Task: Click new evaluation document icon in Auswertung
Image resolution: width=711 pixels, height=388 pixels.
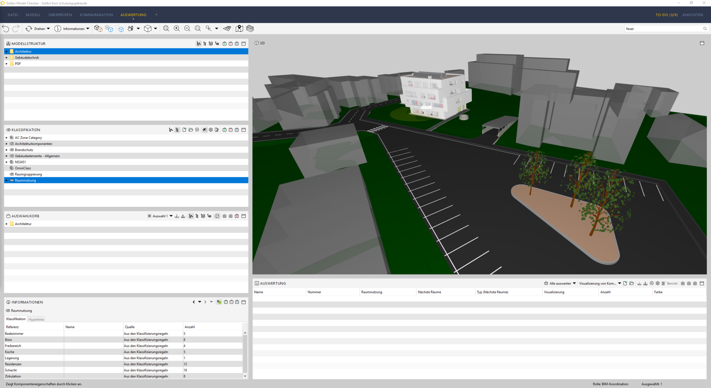Action: (625, 283)
